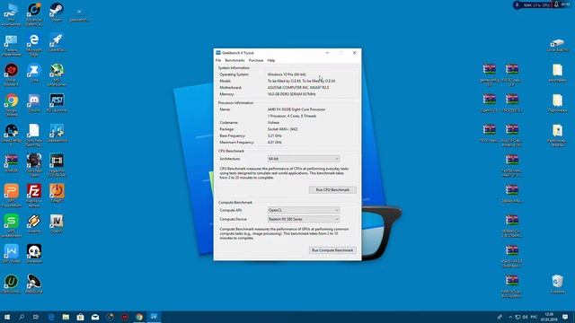
Task: Select the Steam desktop shortcut
Action: (57, 12)
